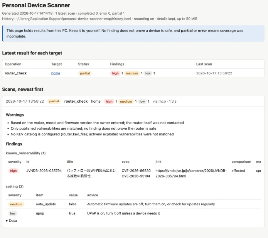Click the KEV catalog warning line
The height and width of the screenshot is (238, 268).
pos(92,134)
